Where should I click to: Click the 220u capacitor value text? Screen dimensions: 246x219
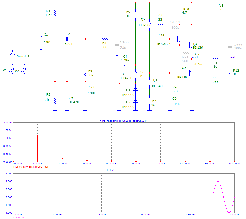tap(91, 93)
